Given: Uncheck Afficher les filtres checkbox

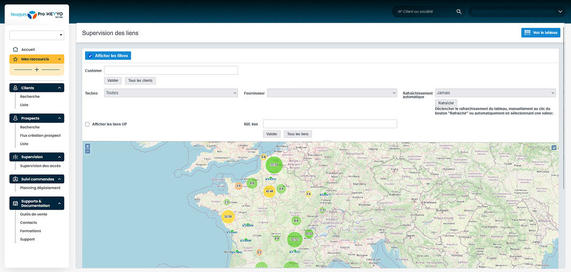Looking at the screenshot, I should (x=91, y=56).
